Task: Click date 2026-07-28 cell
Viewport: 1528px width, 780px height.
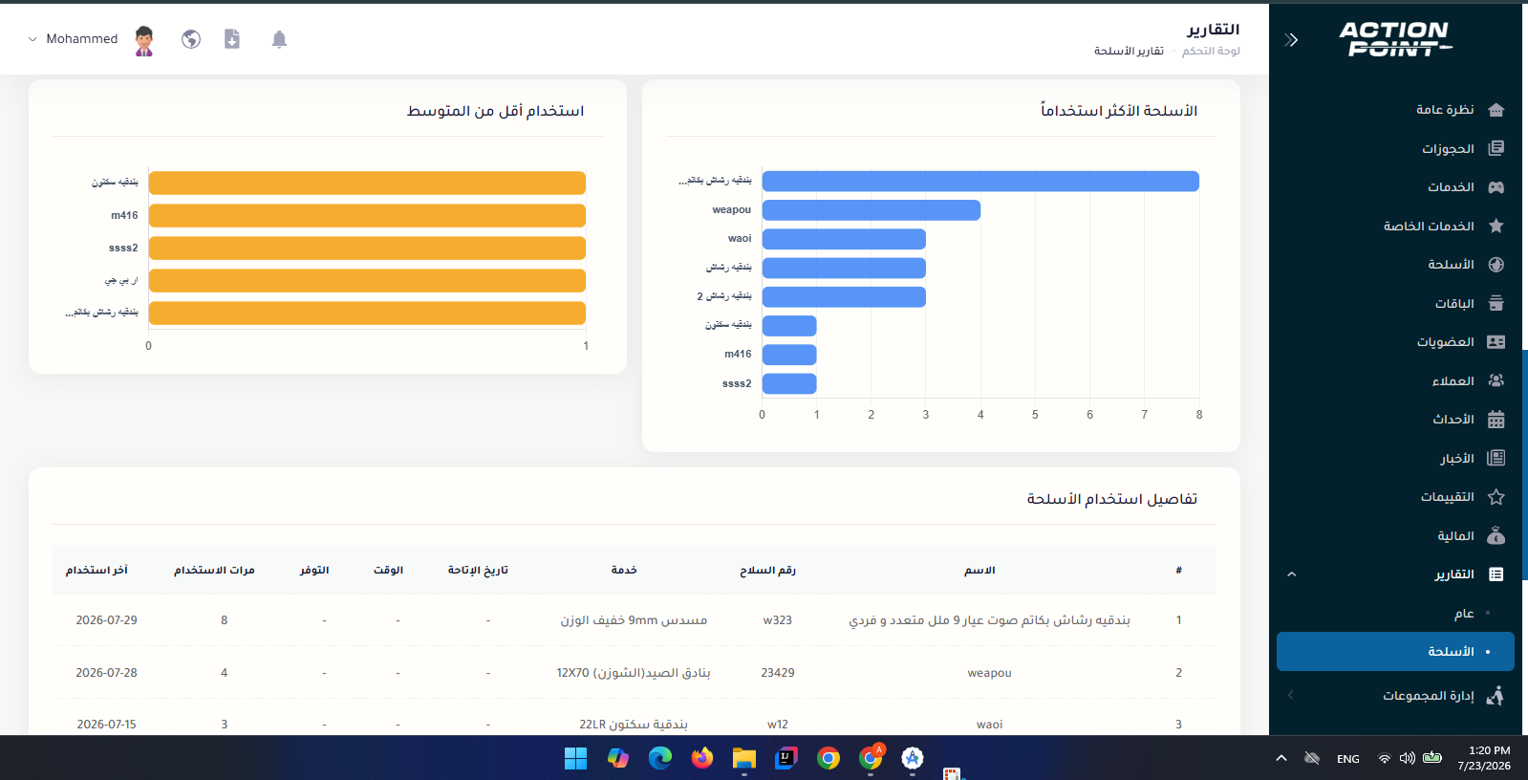Action: point(107,673)
